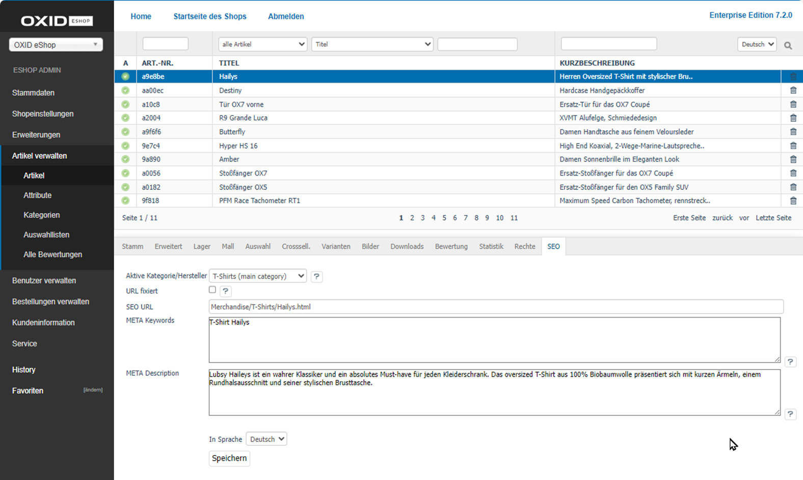
Task: Click the Abmelden link
Action: click(x=286, y=16)
